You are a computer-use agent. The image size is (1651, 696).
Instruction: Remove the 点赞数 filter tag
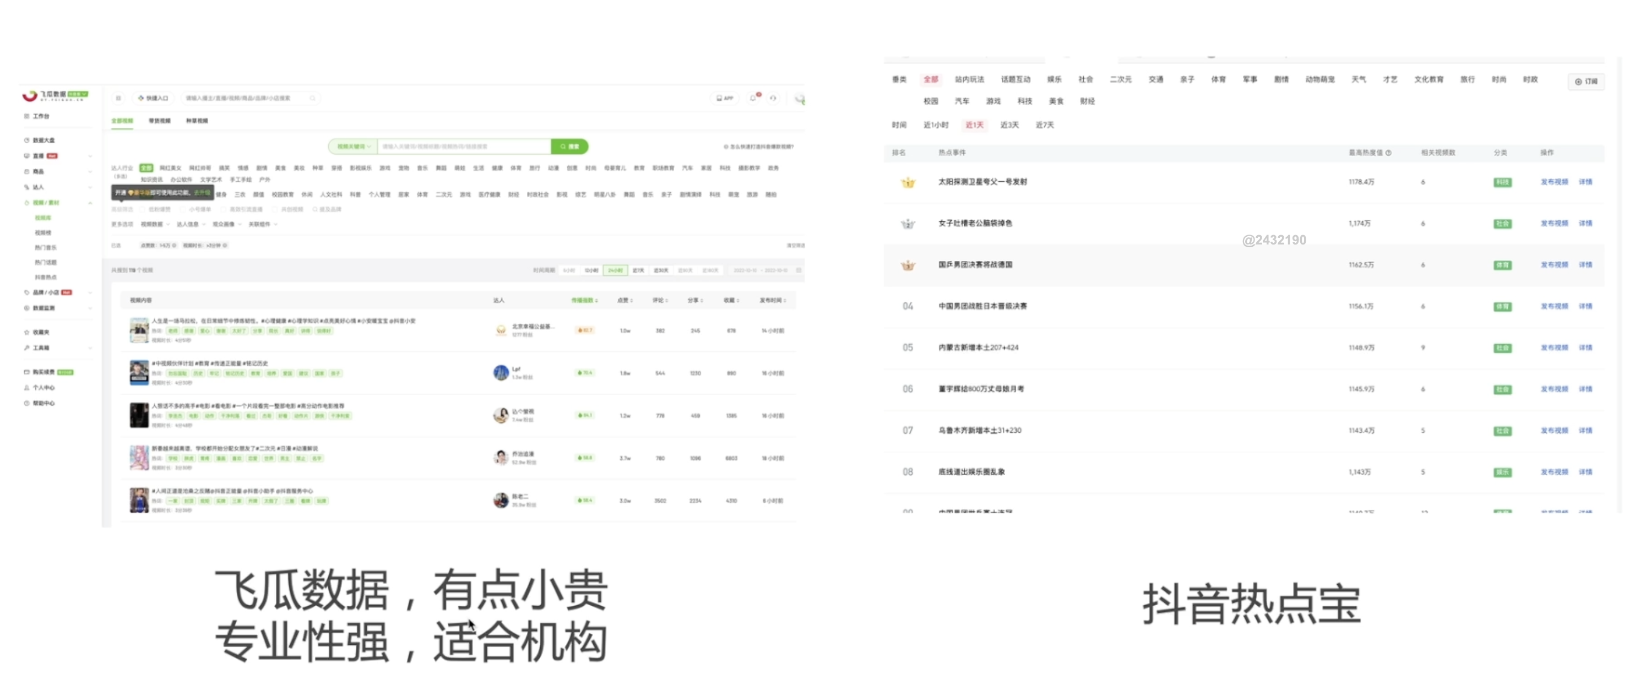tap(175, 246)
